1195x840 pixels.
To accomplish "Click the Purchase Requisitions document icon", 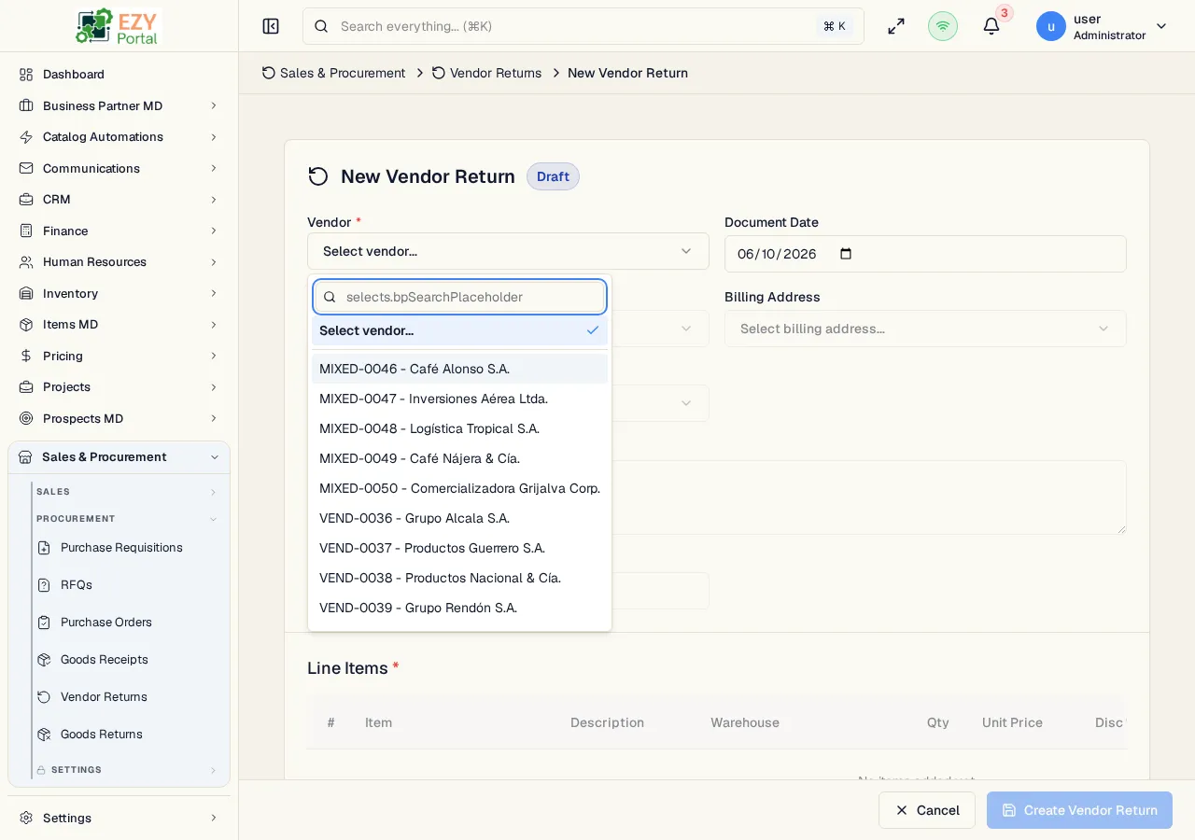I will coord(44,548).
